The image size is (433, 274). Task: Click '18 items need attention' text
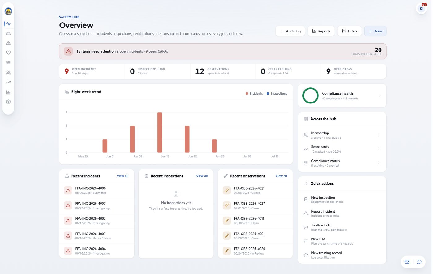96,51
